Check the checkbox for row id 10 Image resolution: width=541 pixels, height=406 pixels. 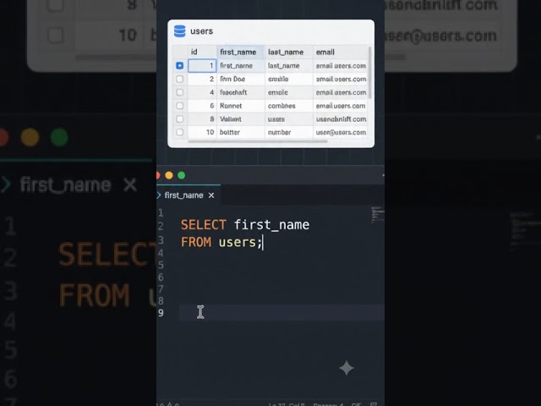coord(179,132)
